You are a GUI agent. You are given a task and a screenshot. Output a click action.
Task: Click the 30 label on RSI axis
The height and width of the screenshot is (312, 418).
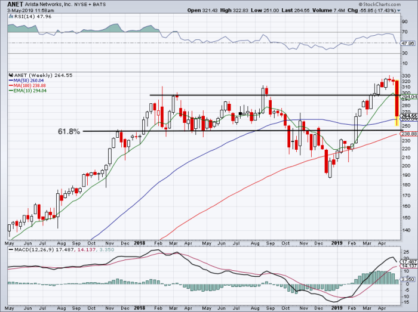pyautogui.click(x=405, y=53)
